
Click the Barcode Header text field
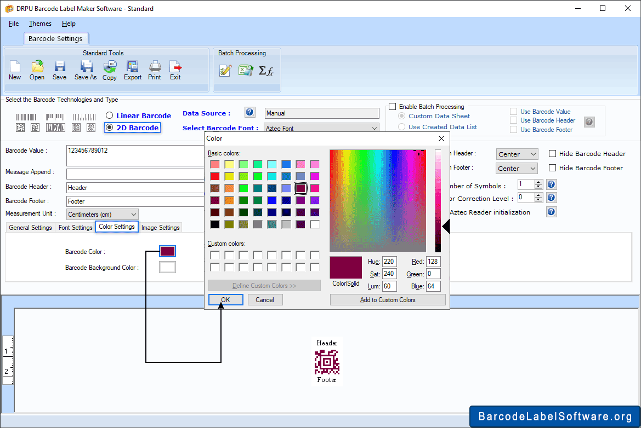(x=135, y=188)
